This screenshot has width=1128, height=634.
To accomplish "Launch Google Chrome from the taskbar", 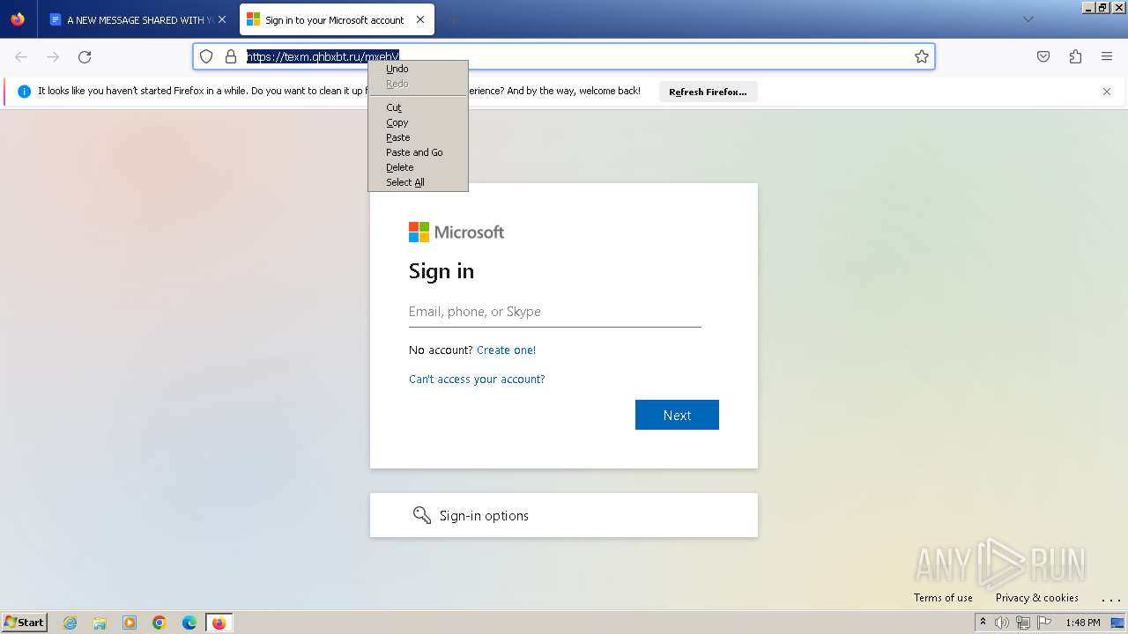I will coord(160,623).
